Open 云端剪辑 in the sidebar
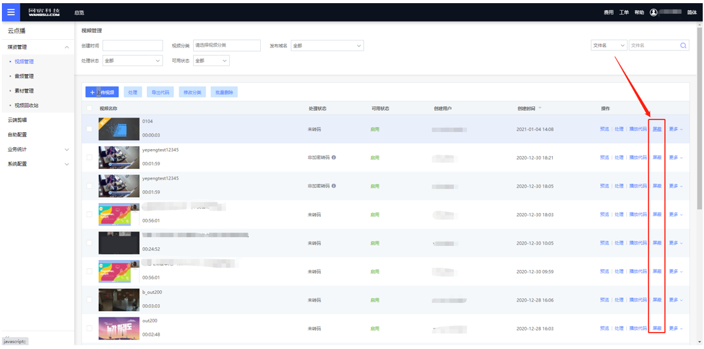This screenshot has height=349, width=704. (17, 120)
